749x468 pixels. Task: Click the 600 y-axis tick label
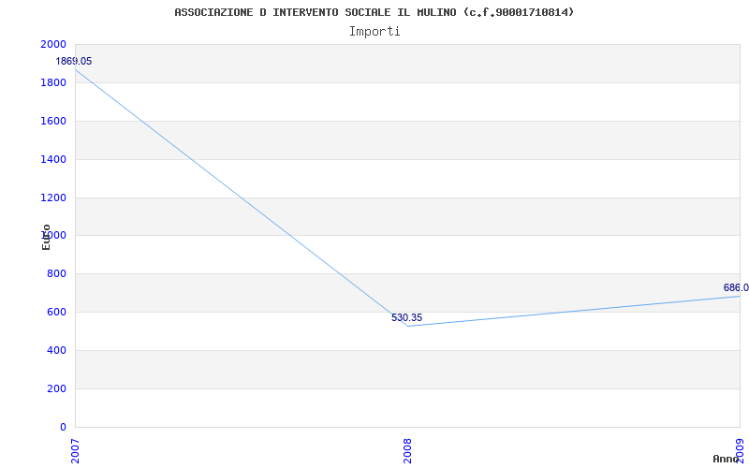pyautogui.click(x=57, y=312)
